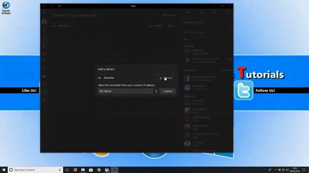The width and height of the screenshot is (309, 173).
Task: Click the orange system tray icon
Action: click(280, 170)
